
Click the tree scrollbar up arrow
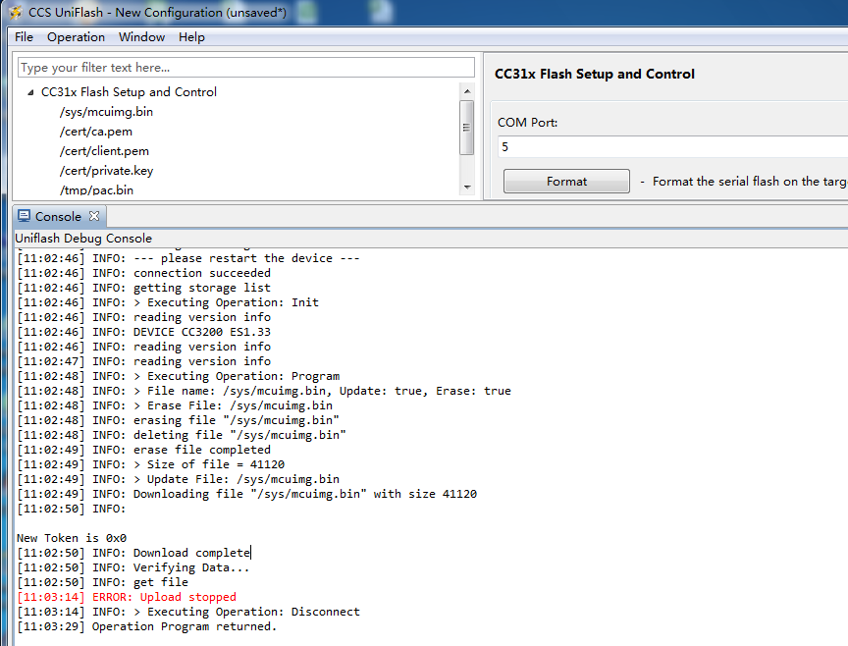467,91
